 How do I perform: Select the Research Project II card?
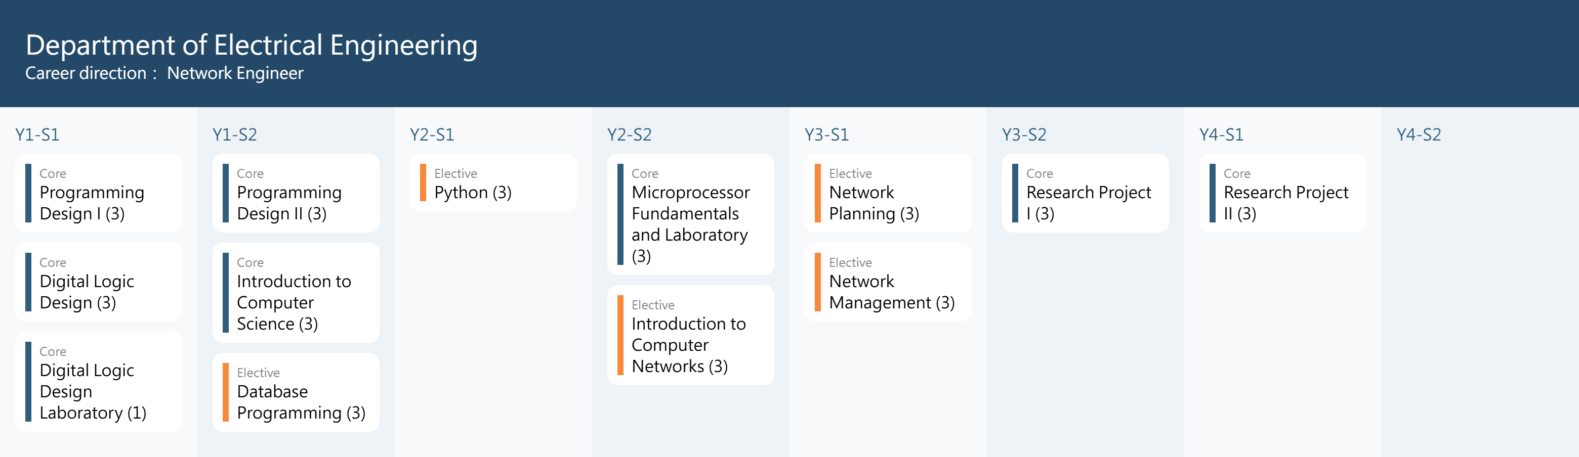[1282, 193]
